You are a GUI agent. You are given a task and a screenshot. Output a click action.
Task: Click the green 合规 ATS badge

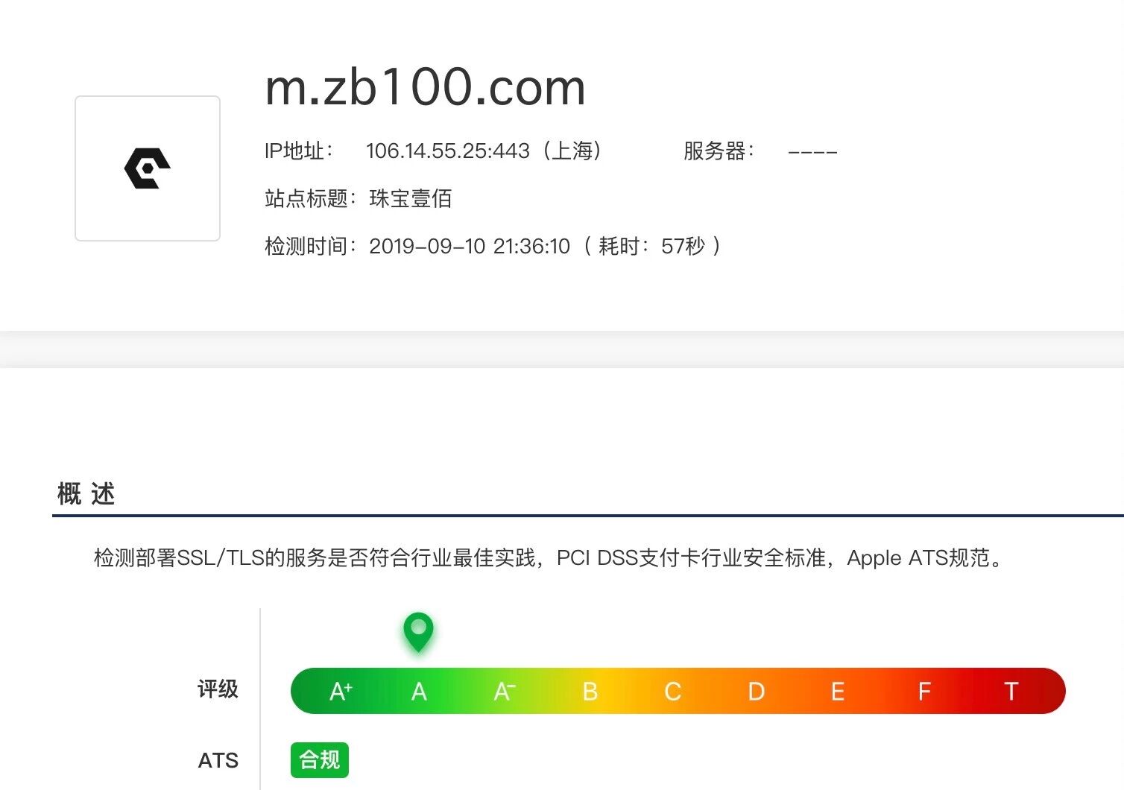[320, 760]
